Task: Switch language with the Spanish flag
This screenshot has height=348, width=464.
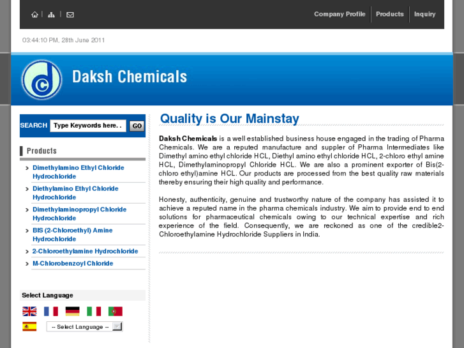Action: click(x=29, y=326)
